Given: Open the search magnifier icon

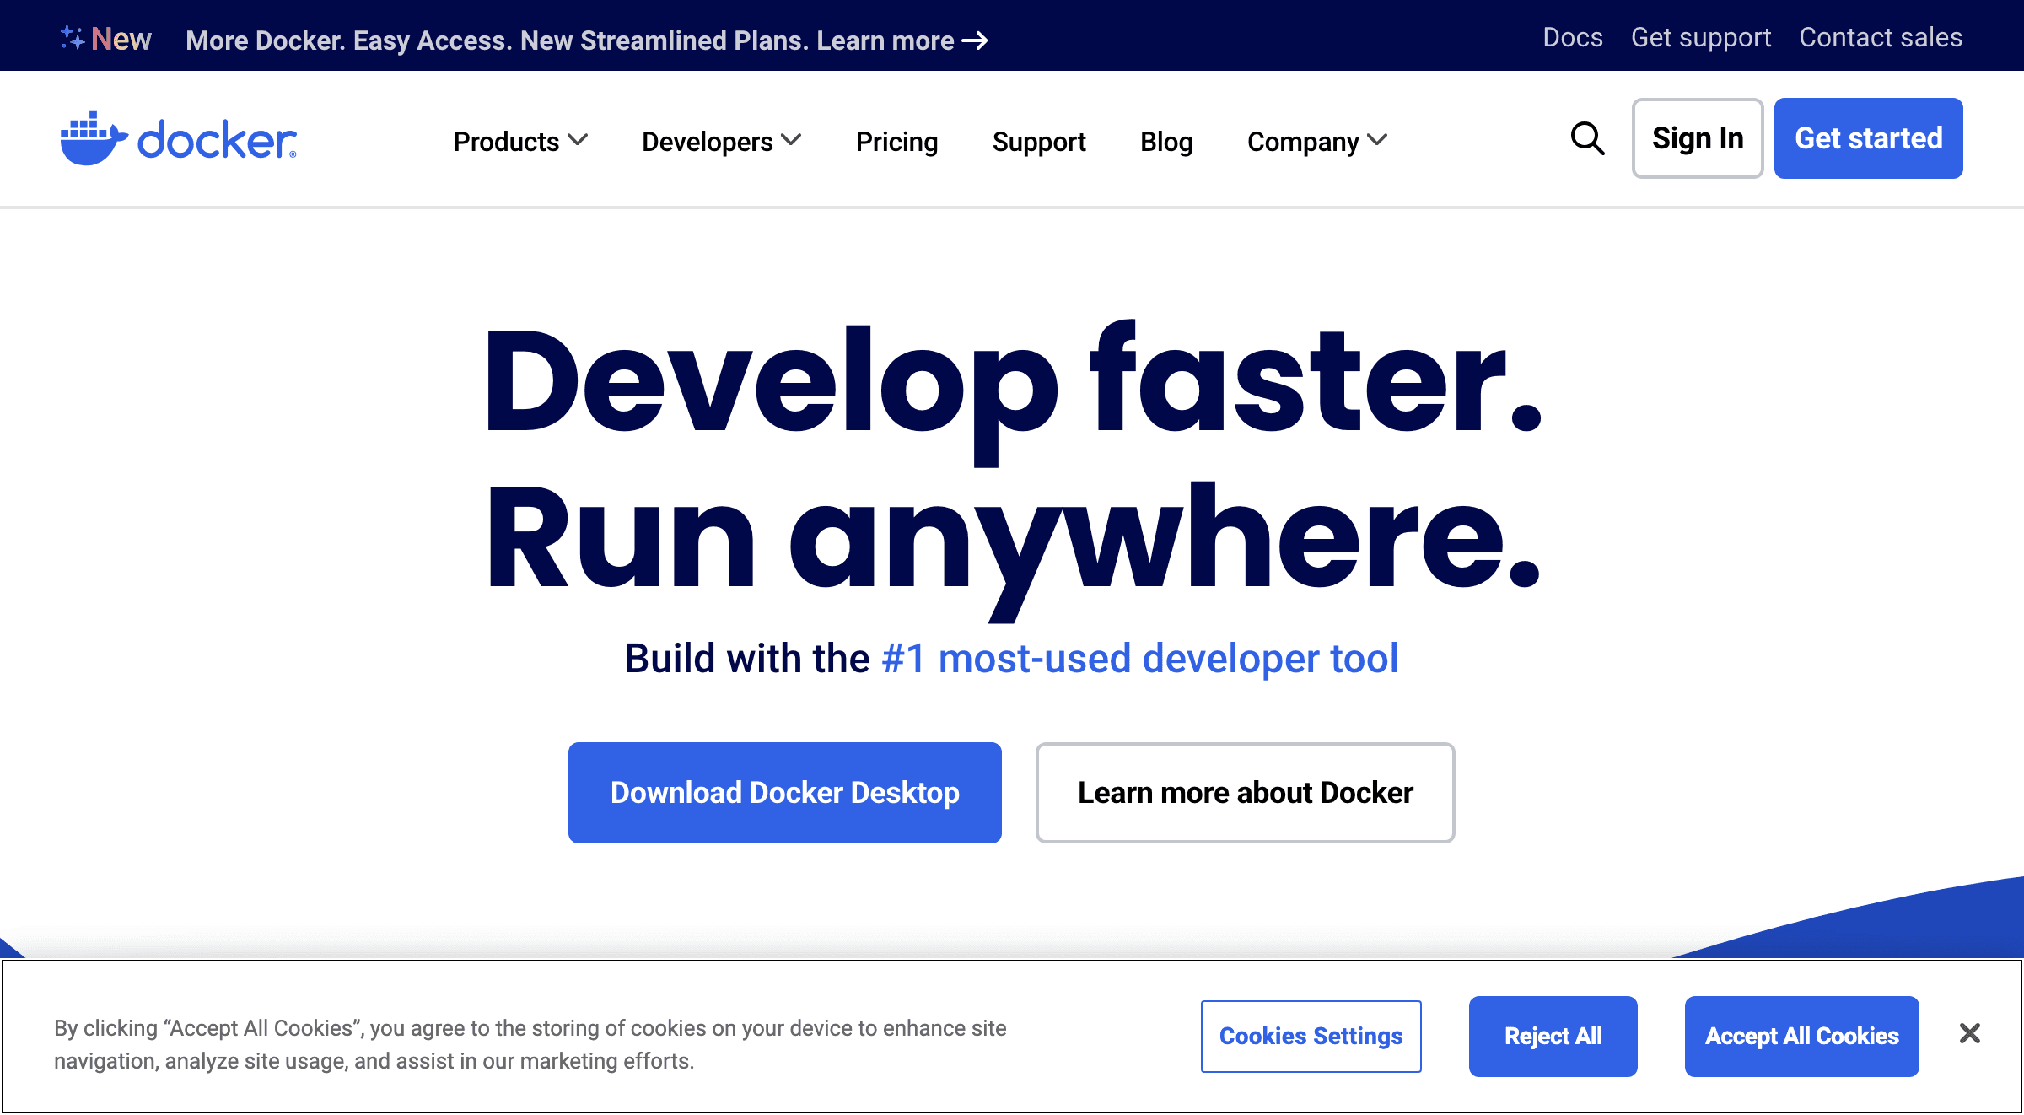Looking at the screenshot, I should tap(1587, 139).
